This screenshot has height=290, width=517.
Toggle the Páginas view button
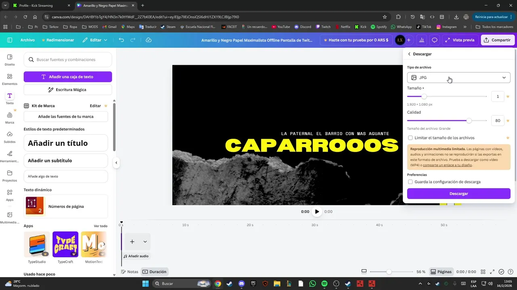(x=441, y=272)
